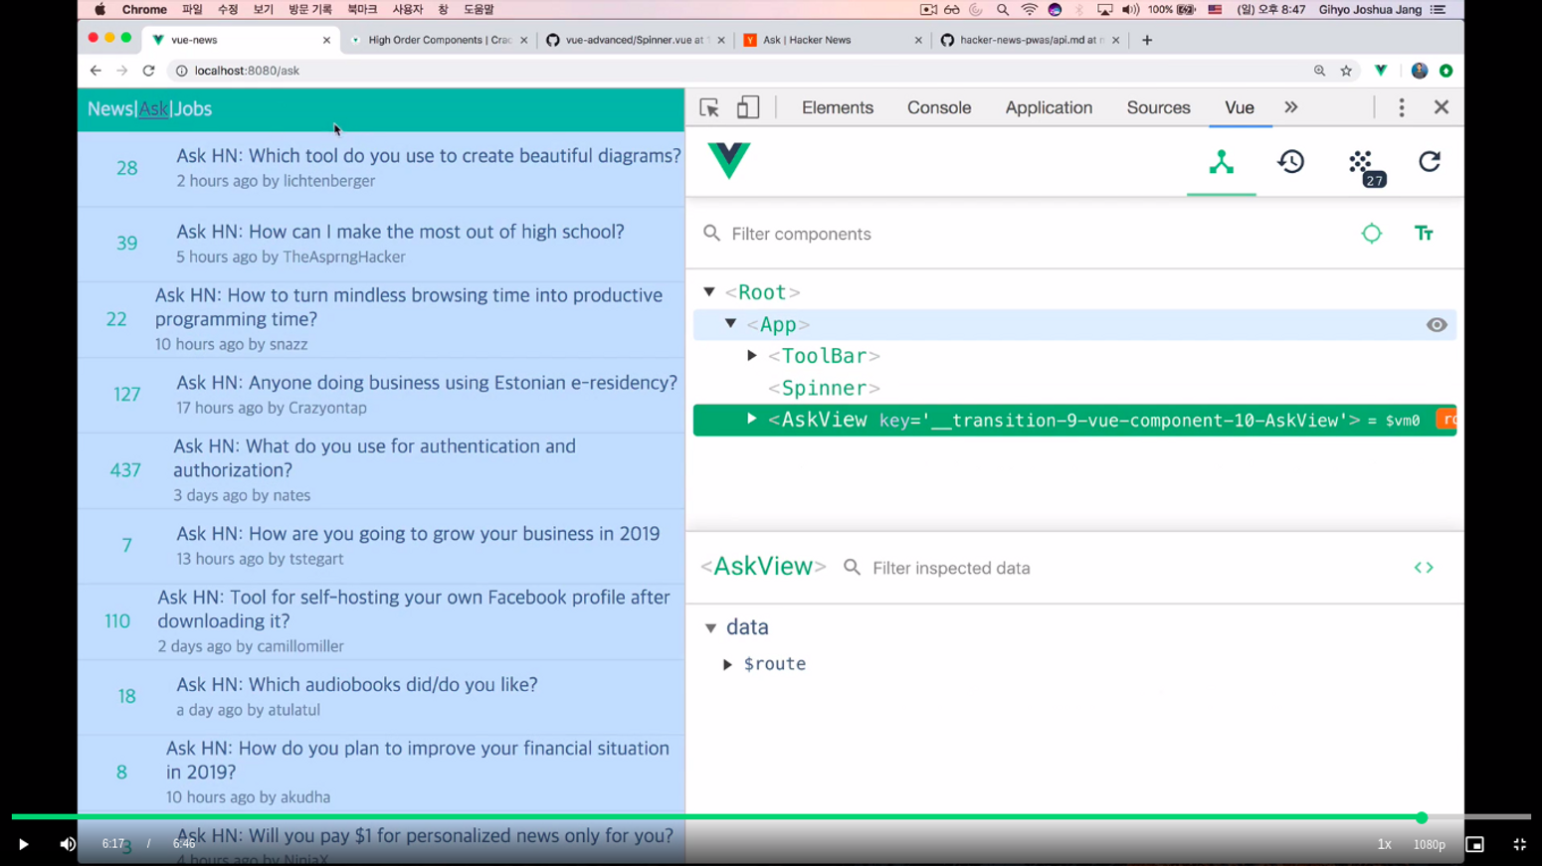The image size is (1542, 866).
Task: Open the Jobs link
Action: (x=193, y=109)
